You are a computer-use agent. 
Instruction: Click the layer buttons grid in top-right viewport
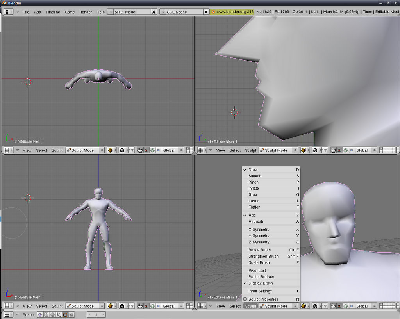pos(388,150)
